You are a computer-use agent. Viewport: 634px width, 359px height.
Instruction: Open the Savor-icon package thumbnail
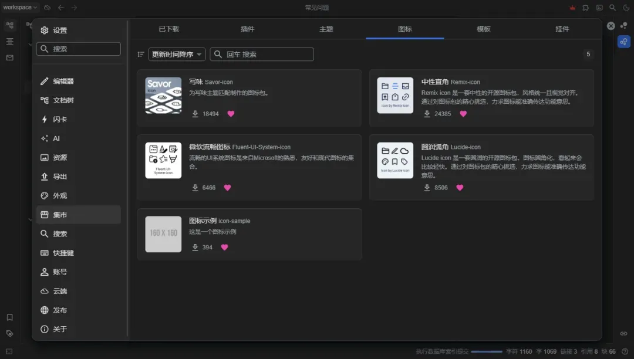point(163,95)
